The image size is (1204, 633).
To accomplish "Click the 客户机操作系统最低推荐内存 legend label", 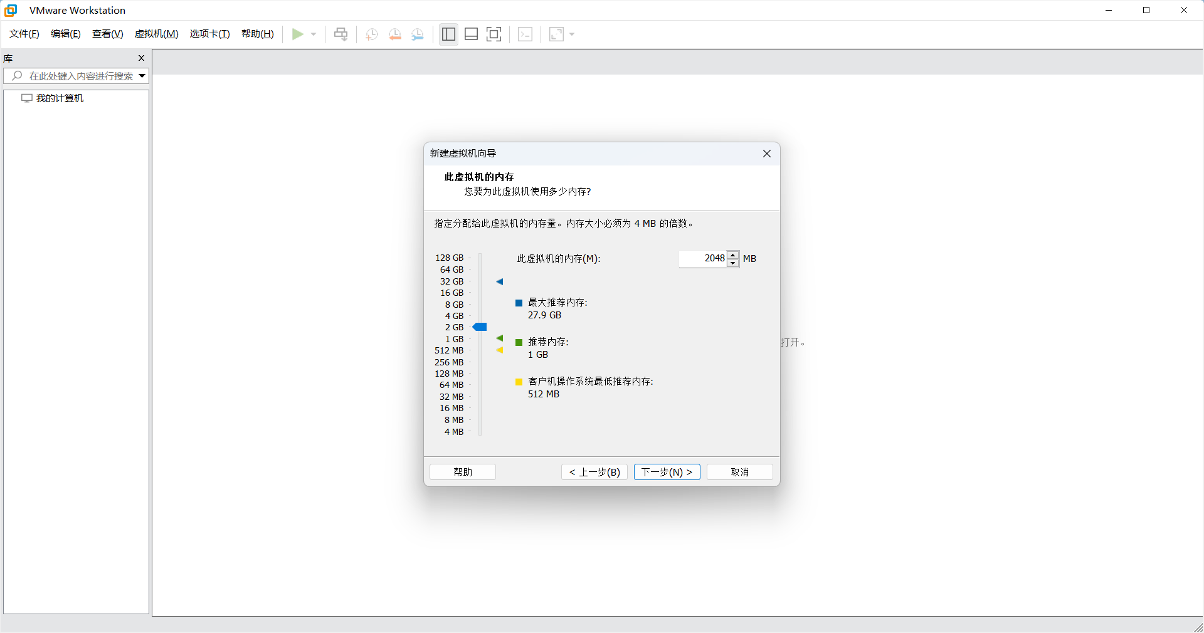I will pyautogui.click(x=590, y=382).
